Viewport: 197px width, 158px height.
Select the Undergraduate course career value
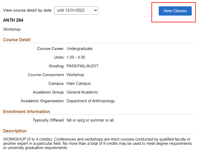coord(79,49)
